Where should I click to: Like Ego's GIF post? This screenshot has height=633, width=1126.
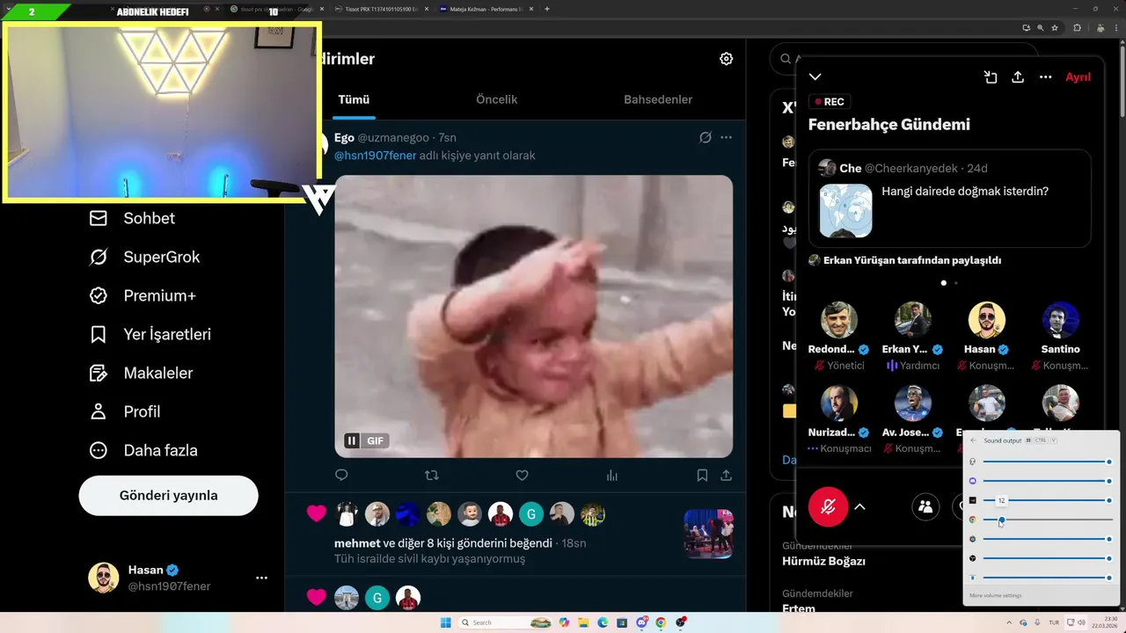pyautogui.click(x=522, y=475)
